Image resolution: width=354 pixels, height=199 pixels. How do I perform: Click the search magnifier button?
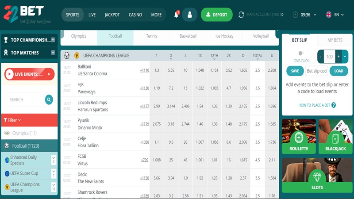click(49, 99)
